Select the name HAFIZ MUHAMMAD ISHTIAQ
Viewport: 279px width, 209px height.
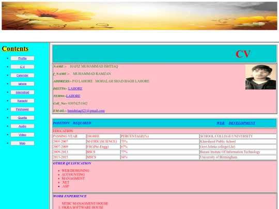[x=94, y=67]
